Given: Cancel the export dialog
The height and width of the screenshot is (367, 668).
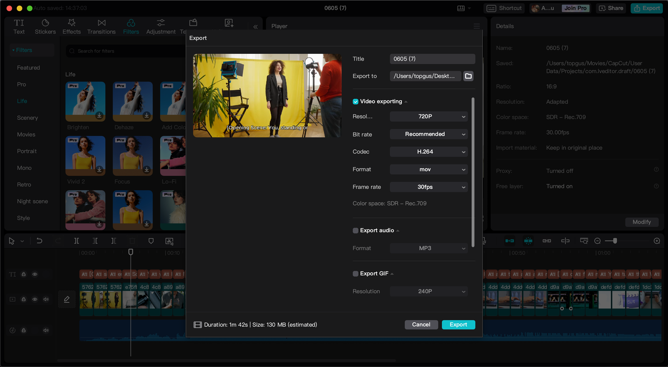Looking at the screenshot, I should [x=421, y=325].
